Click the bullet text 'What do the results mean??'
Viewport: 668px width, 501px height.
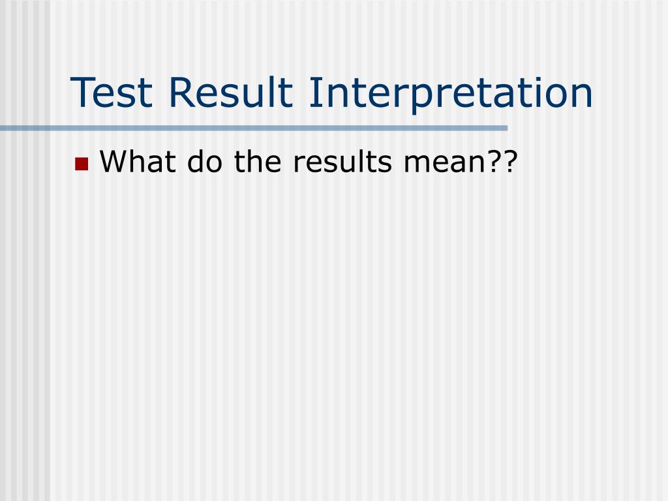tap(309, 162)
